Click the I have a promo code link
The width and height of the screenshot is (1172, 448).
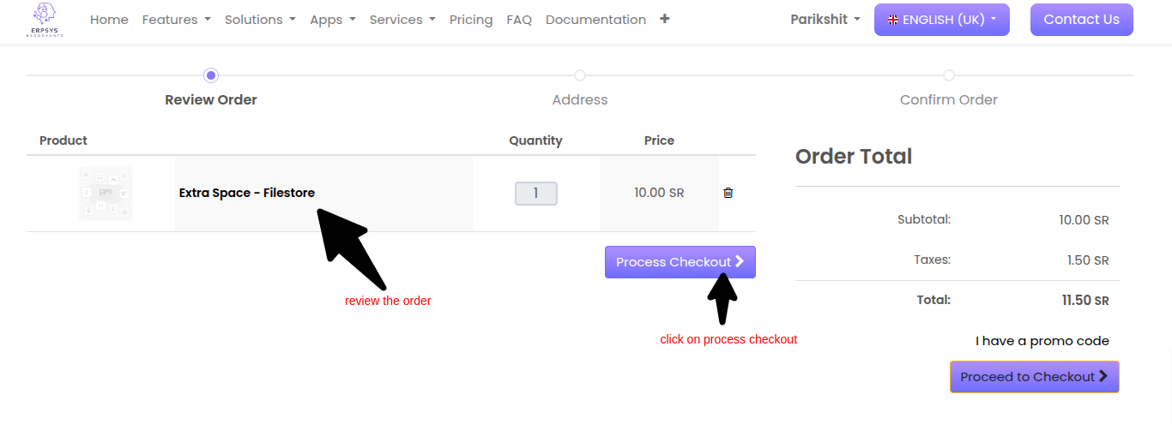1042,341
